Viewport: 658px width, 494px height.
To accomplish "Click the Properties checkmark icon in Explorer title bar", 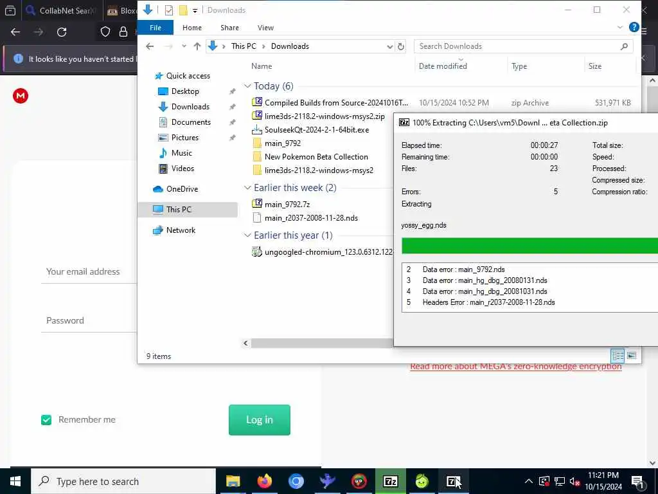I will [x=169, y=10].
